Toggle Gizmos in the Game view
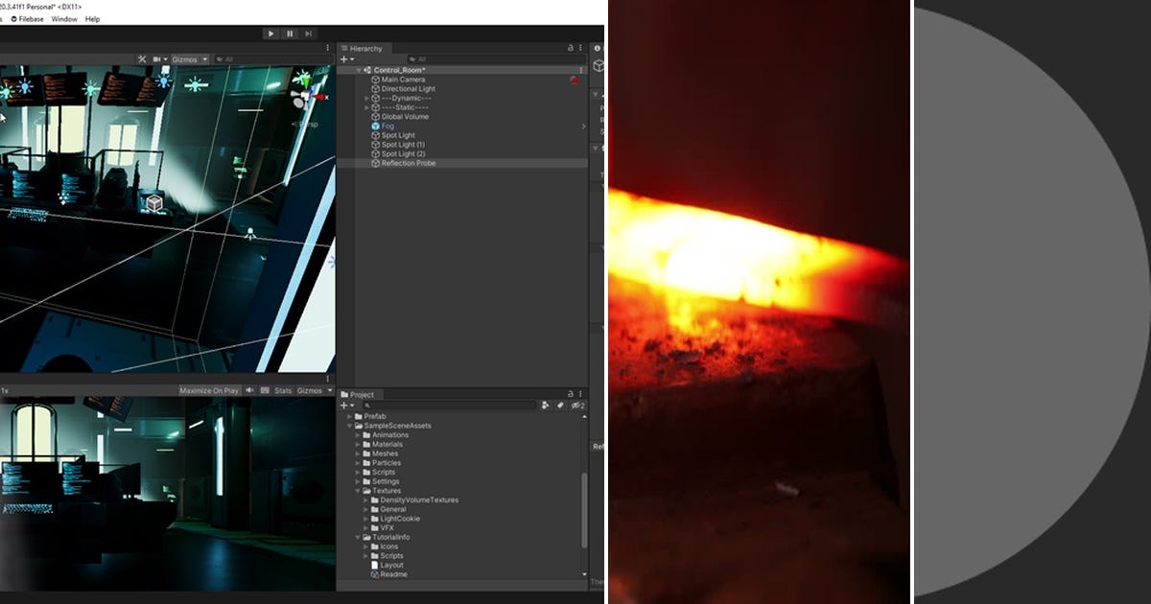This screenshot has width=1151, height=604. (311, 390)
